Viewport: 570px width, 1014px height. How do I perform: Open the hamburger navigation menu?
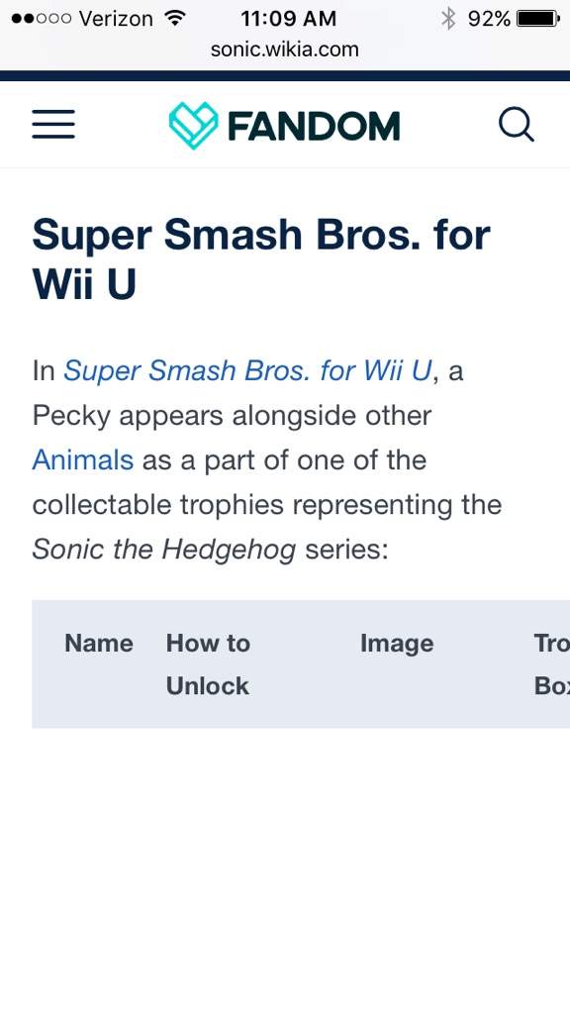(53, 124)
